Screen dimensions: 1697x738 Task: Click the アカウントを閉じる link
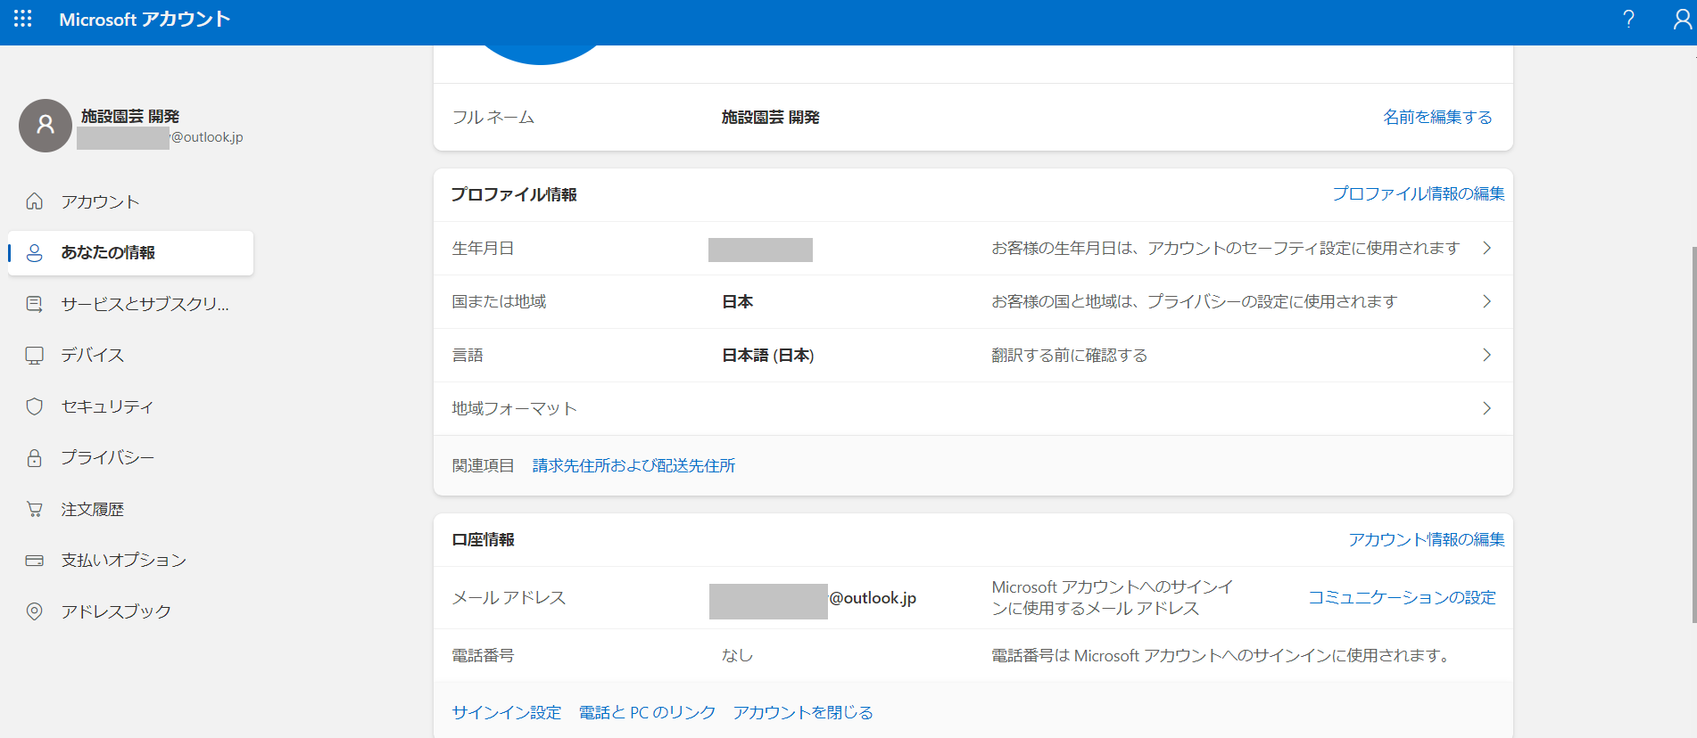(803, 712)
